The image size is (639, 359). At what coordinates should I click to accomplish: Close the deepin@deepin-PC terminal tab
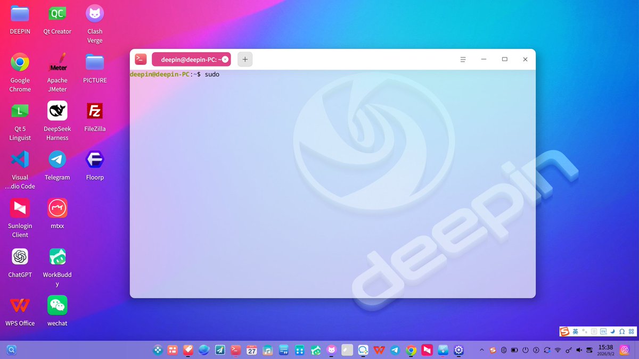225,60
